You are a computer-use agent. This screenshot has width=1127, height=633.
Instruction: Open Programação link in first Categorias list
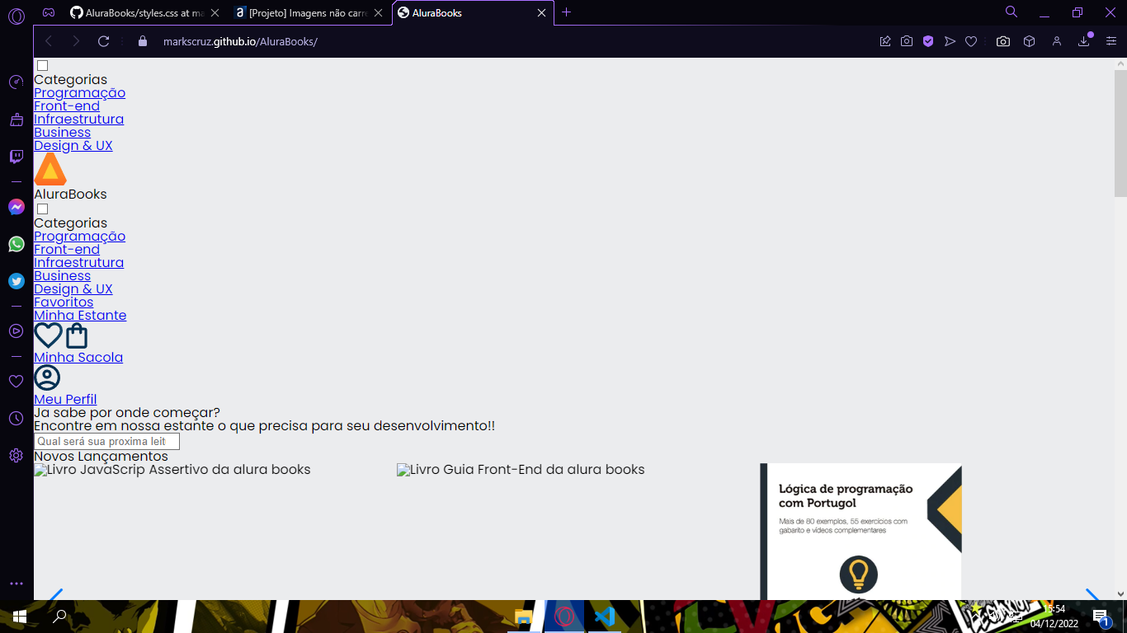pyautogui.click(x=79, y=93)
